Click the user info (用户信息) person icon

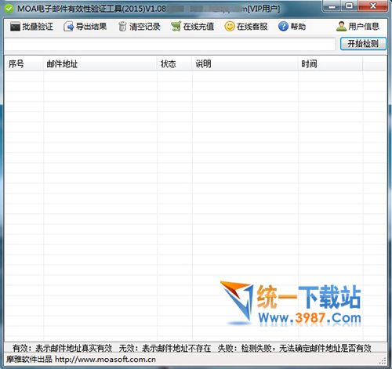341,27
